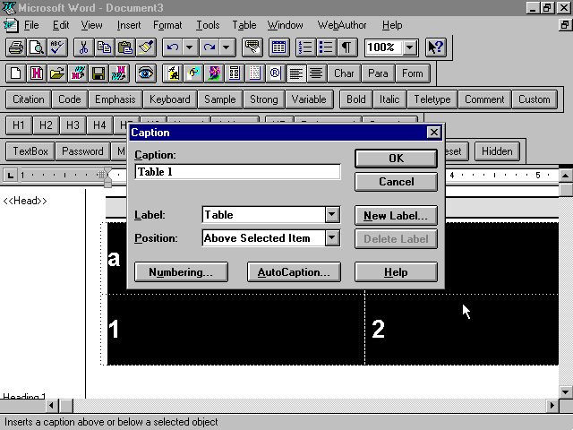Image resolution: width=573 pixels, height=430 pixels.
Task: Expand the Label dropdown showing Table
Action: coord(332,215)
